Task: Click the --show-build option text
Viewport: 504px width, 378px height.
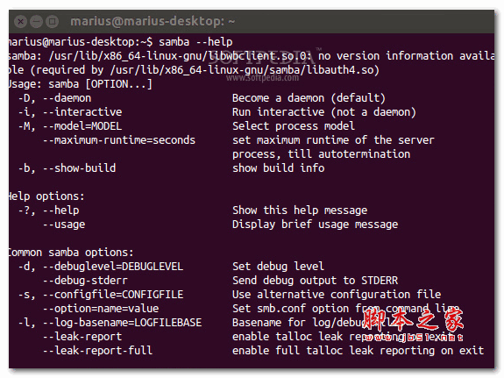Action: click(x=80, y=168)
